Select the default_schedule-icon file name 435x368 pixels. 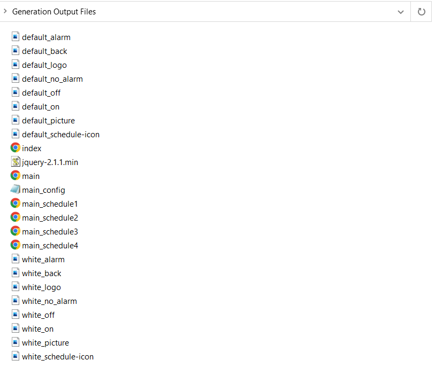[x=60, y=135]
